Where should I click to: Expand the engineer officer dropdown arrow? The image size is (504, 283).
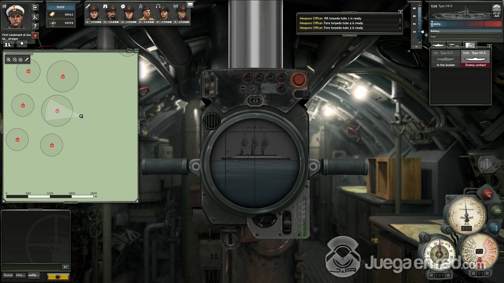(123, 22)
